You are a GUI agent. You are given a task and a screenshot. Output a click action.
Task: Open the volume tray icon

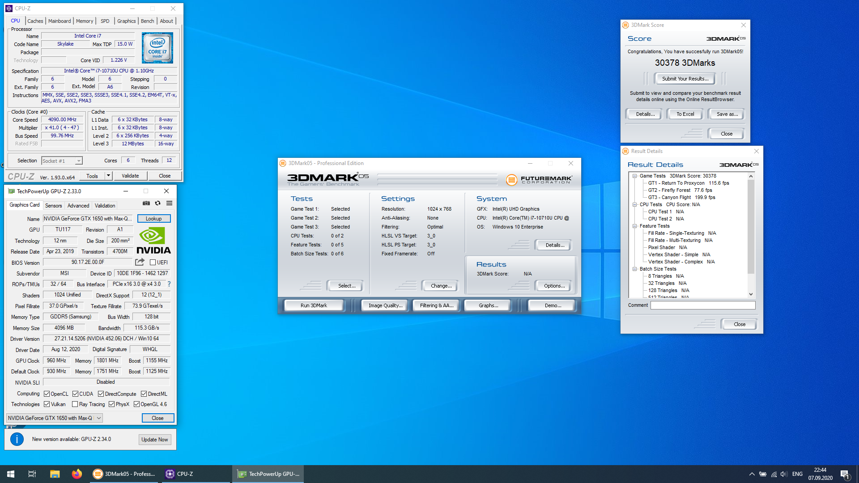(784, 474)
